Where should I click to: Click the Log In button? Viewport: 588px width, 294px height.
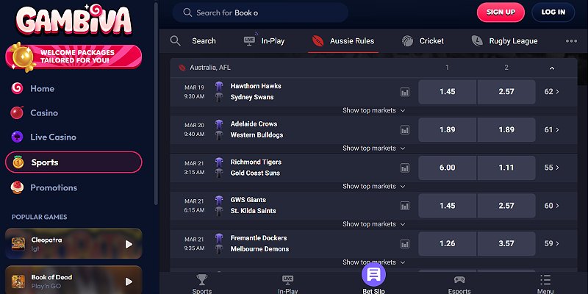point(553,12)
